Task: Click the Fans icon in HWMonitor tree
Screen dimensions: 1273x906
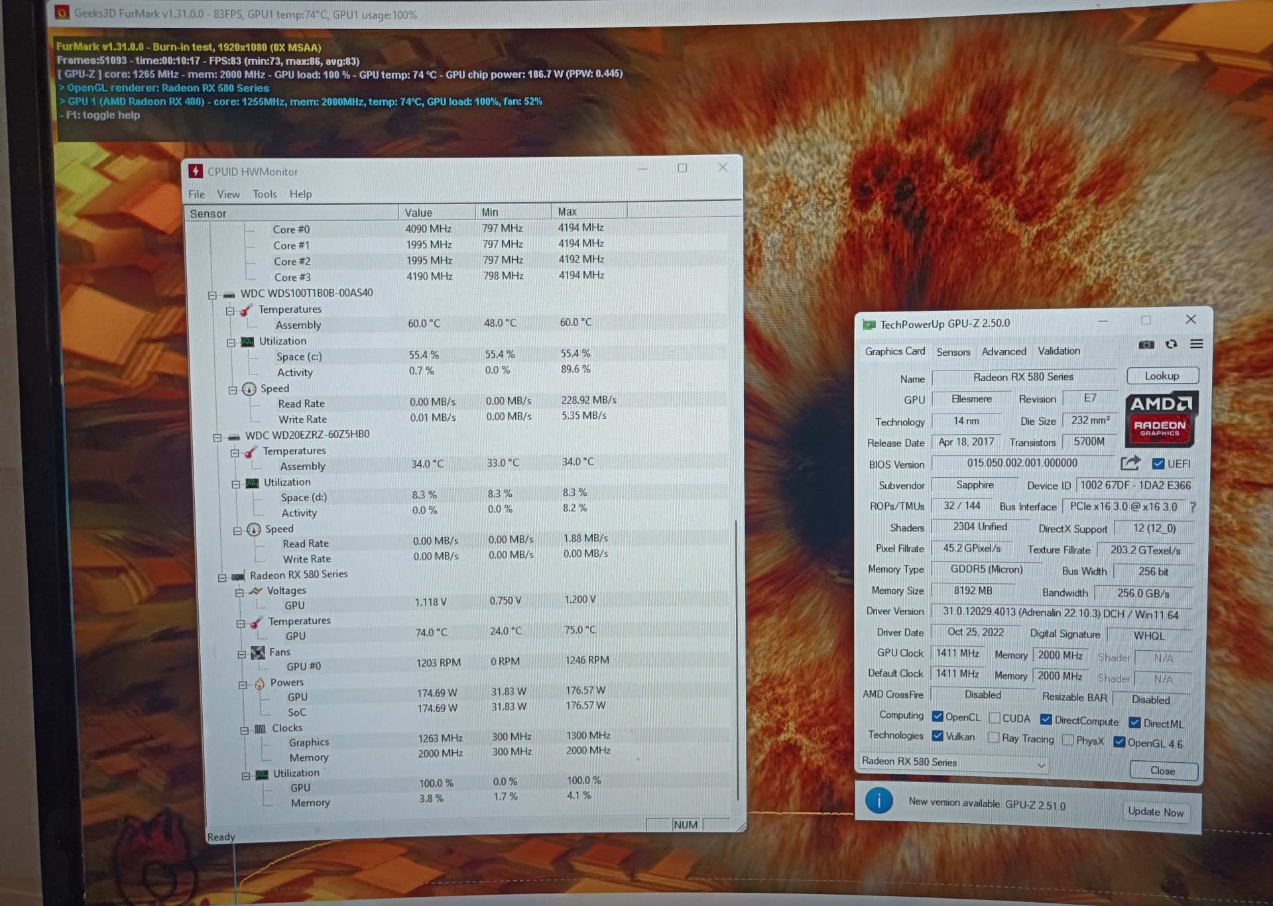Action: [x=258, y=653]
